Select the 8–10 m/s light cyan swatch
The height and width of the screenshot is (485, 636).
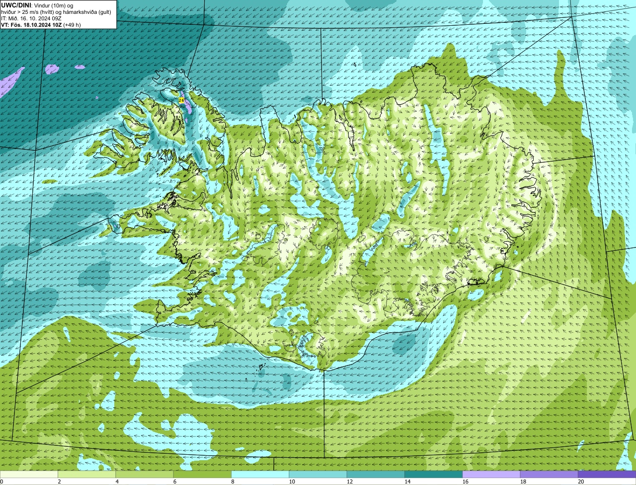click(x=260, y=474)
